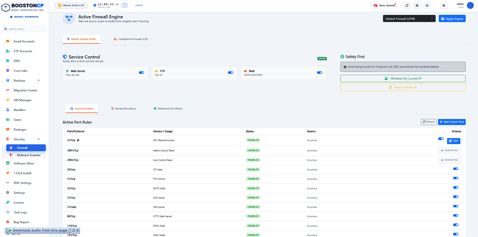Click the Whitelist My Current IP button
The height and width of the screenshot is (237, 478).
coord(403,79)
